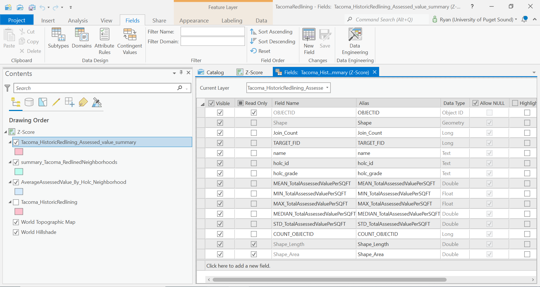The width and height of the screenshot is (540, 287).
Task: Close the Fields view tab
Action: pos(375,72)
